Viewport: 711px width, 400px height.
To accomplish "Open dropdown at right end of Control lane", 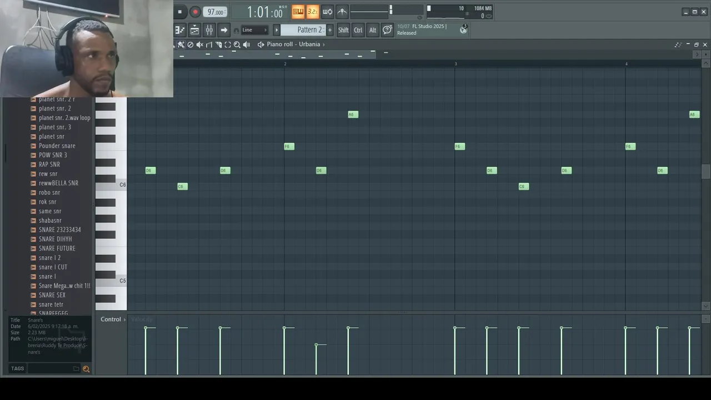I will point(706,319).
